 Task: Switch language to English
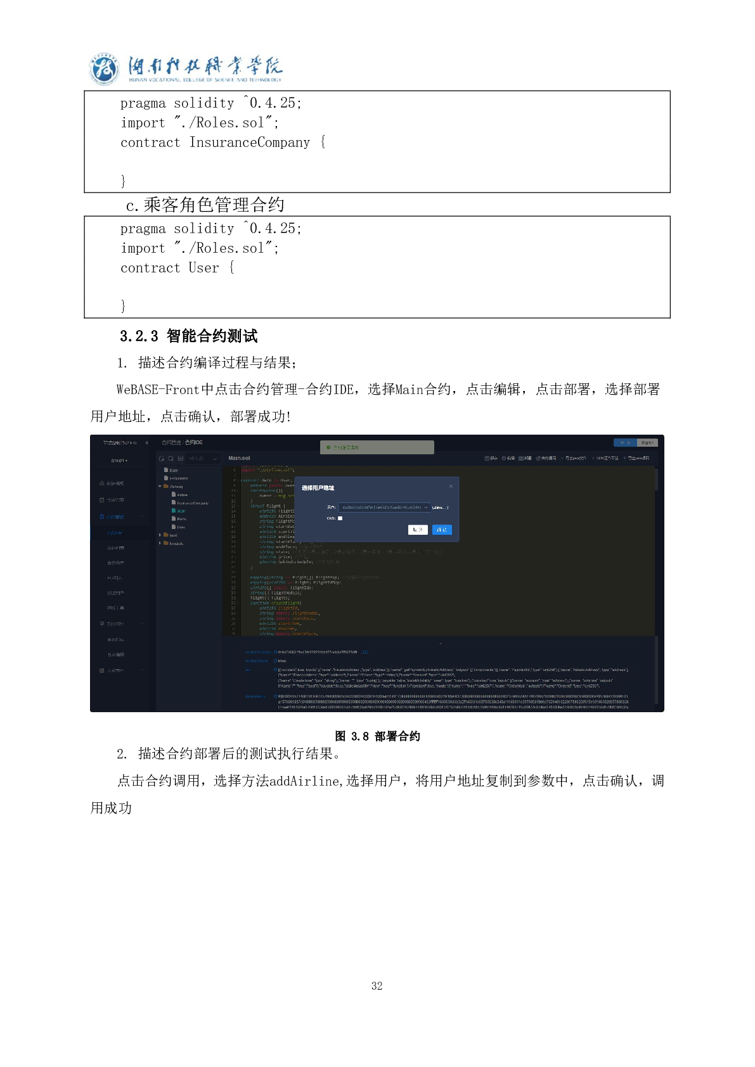647,443
